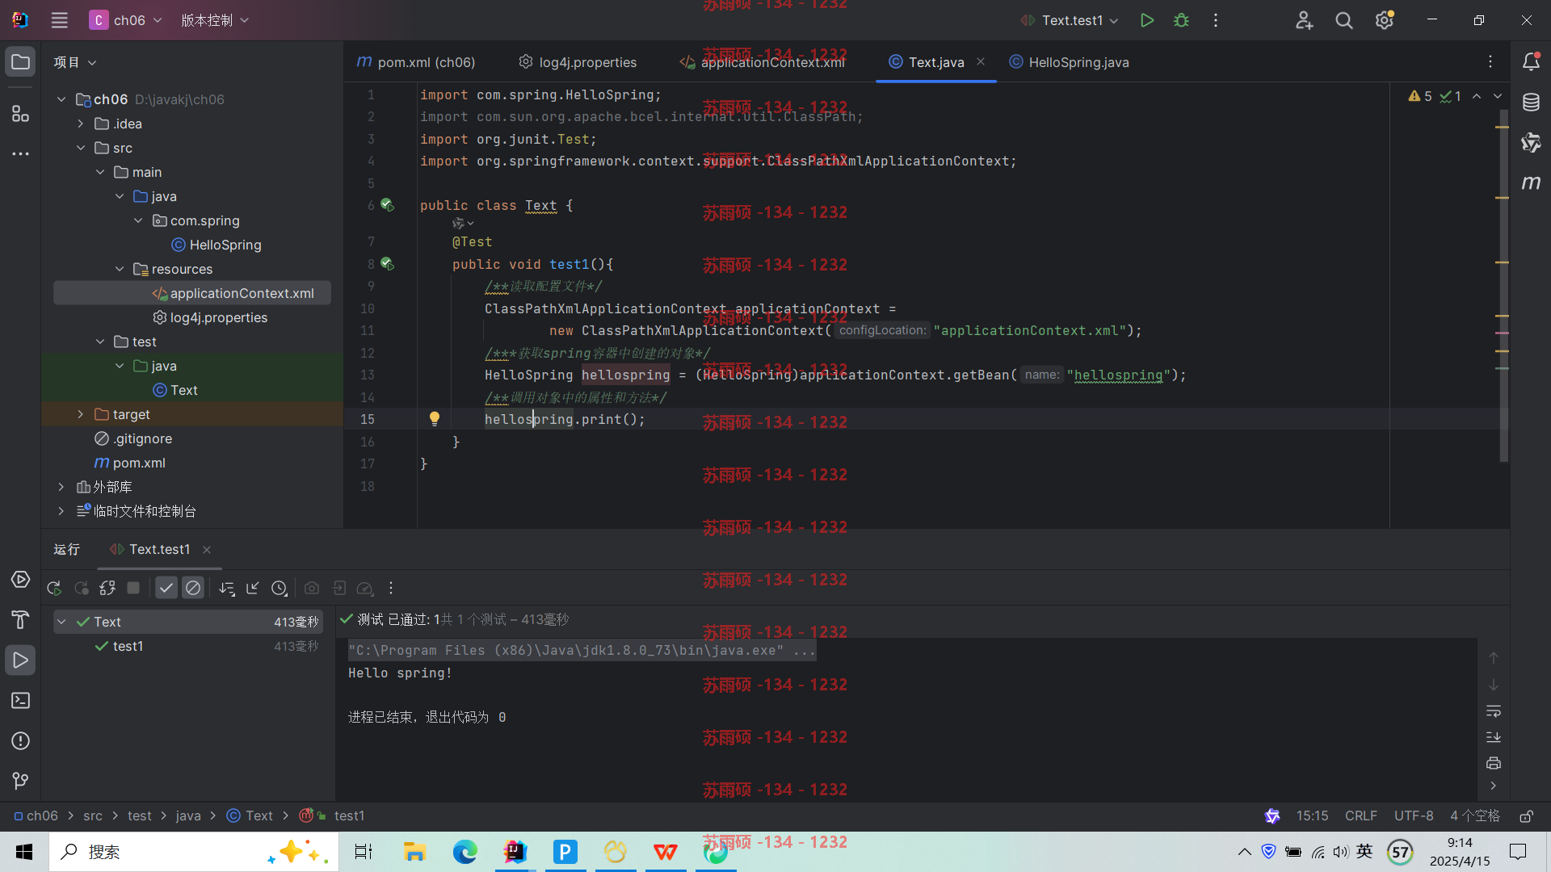Click the 5 warnings inspection indicator
This screenshot has height=872, width=1551.
tap(1420, 96)
